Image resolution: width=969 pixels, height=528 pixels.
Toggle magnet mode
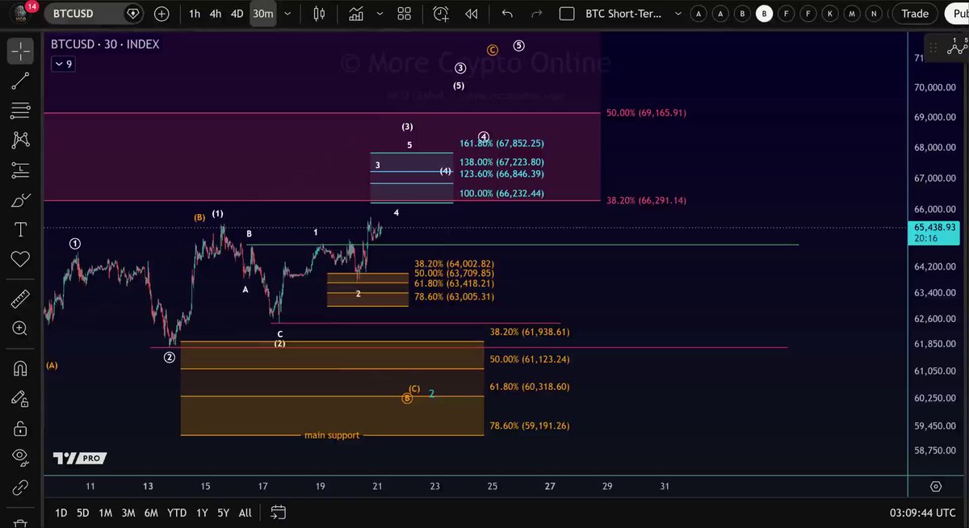(20, 368)
